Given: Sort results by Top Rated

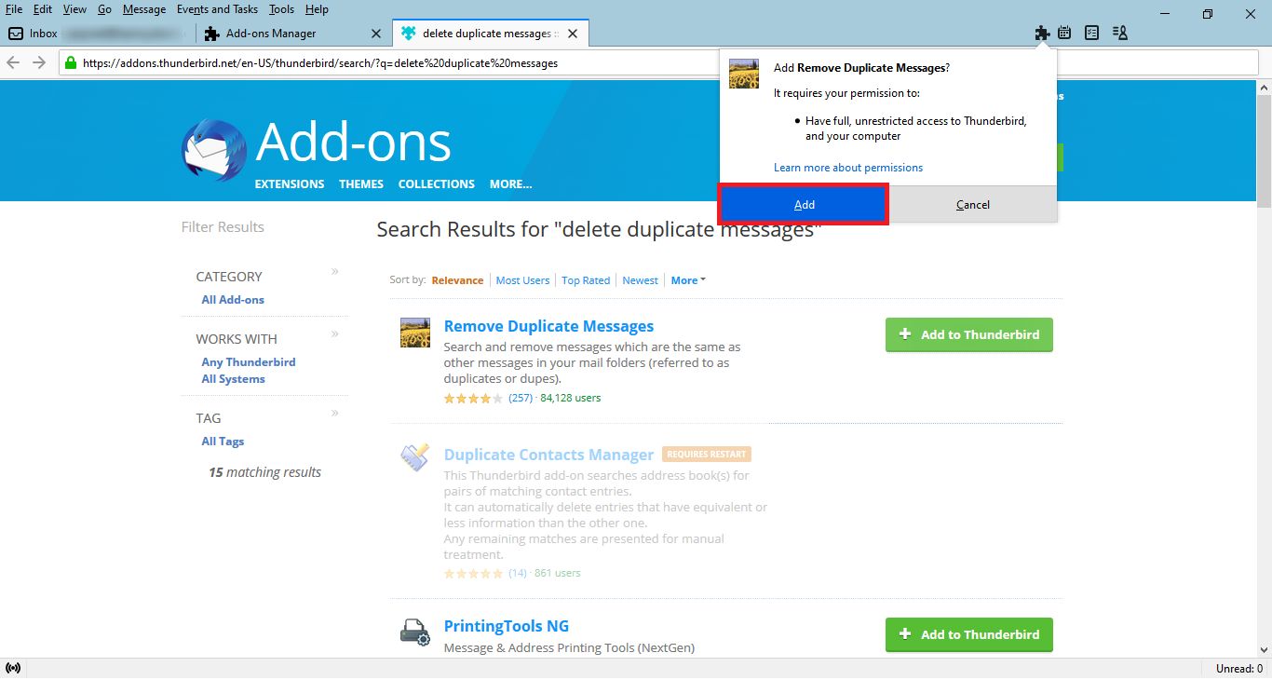Looking at the screenshot, I should [586, 280].
